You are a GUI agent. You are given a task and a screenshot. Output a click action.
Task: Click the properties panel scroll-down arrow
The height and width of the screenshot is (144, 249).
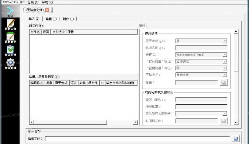coord(236,122)
